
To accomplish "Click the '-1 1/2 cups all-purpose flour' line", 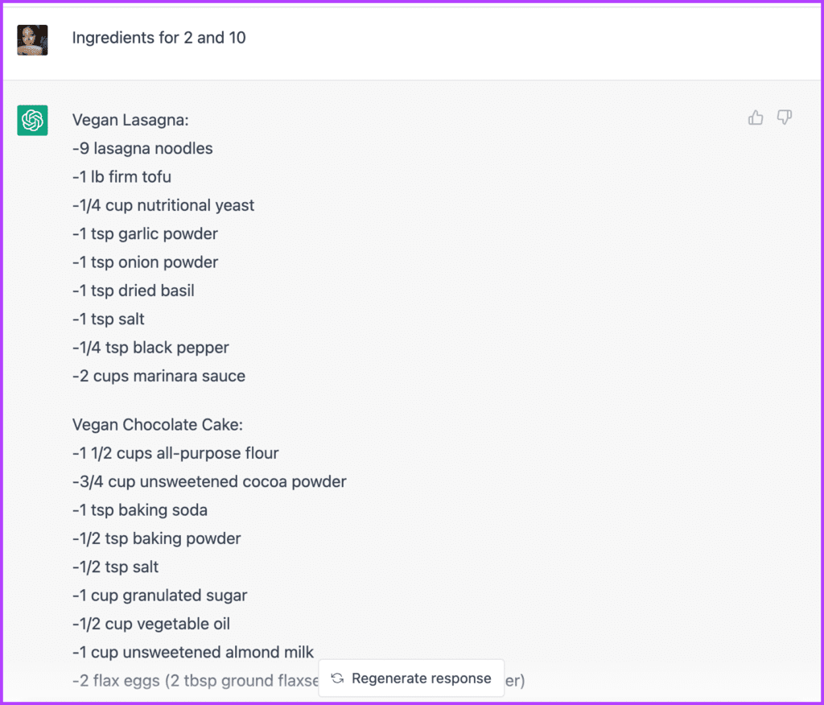I will pyautogui.click(x=175, y=452).
